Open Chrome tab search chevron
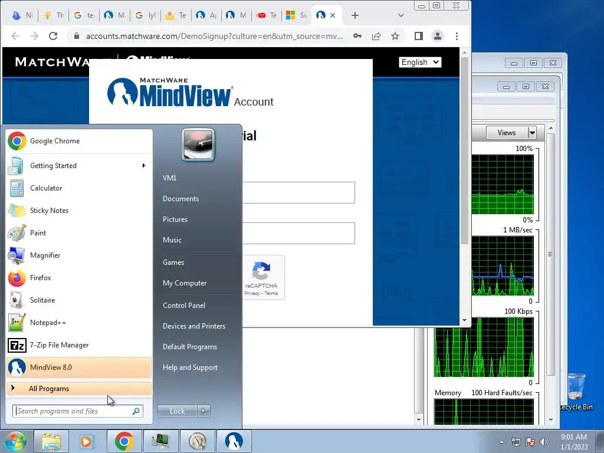The height and width of the screenshot is (453, 604). point(401,15)
